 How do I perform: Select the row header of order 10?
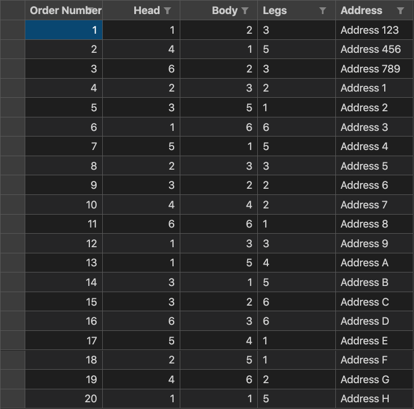[13, 204]
